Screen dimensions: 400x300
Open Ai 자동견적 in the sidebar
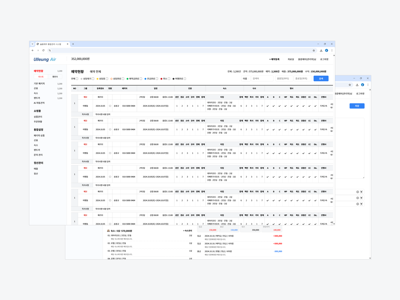[39, 103]
